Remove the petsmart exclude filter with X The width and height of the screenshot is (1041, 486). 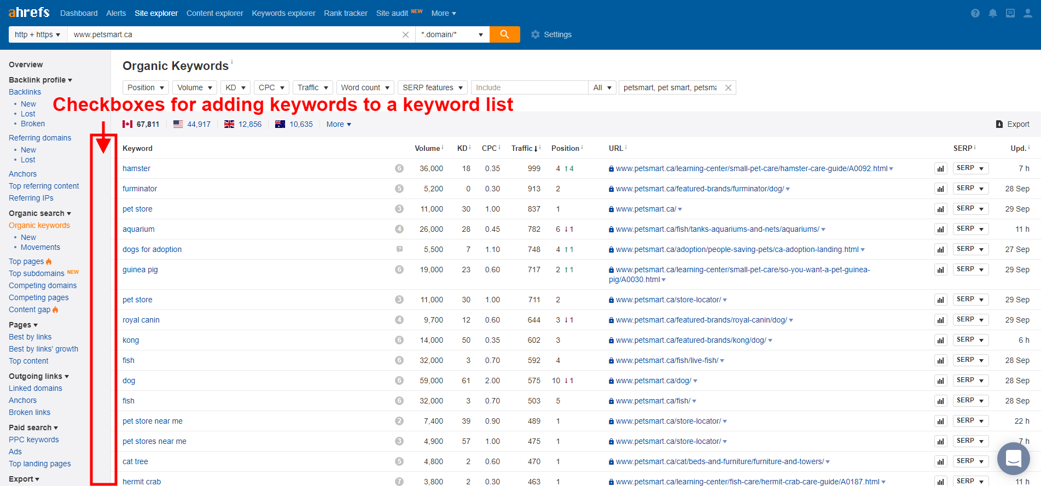click(728, 87)
